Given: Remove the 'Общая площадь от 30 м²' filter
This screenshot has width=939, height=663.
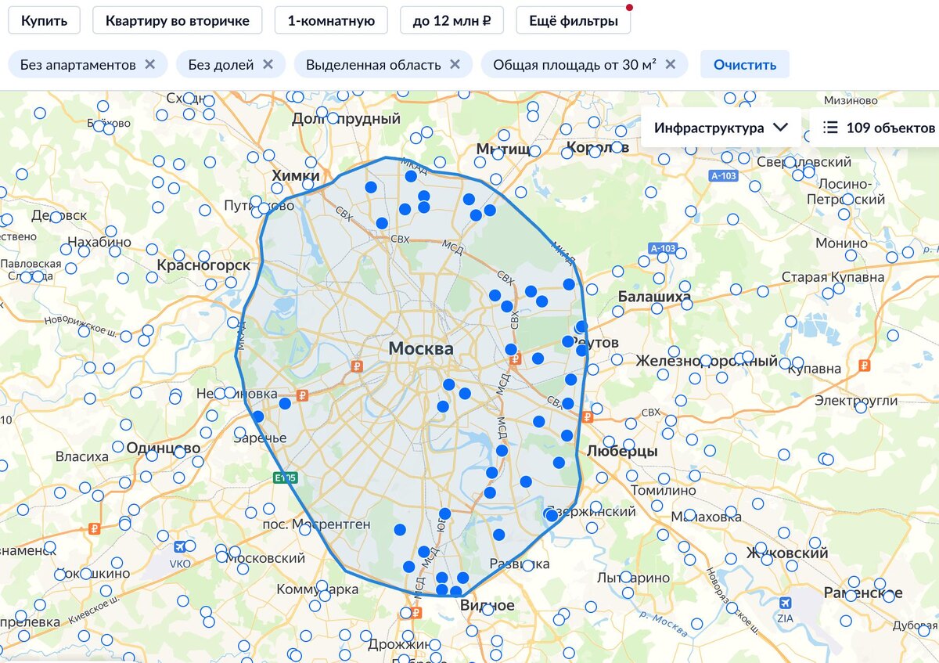Looking at the screenshot, I should point(670,64).
